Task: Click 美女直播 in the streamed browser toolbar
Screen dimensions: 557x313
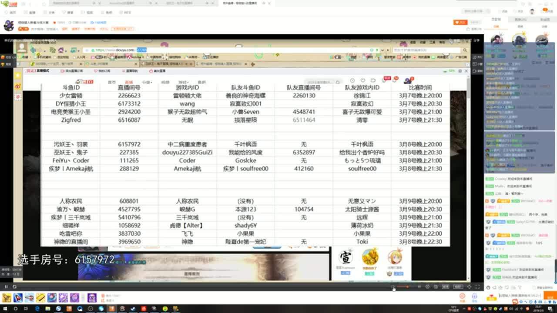Action: pos(157,71)
